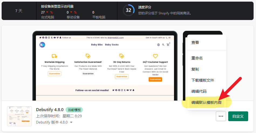The height and width of the screenshot is (133, 256).
Task: Click Twitter icon in top Follow us bar
Action: click(40, 38)
